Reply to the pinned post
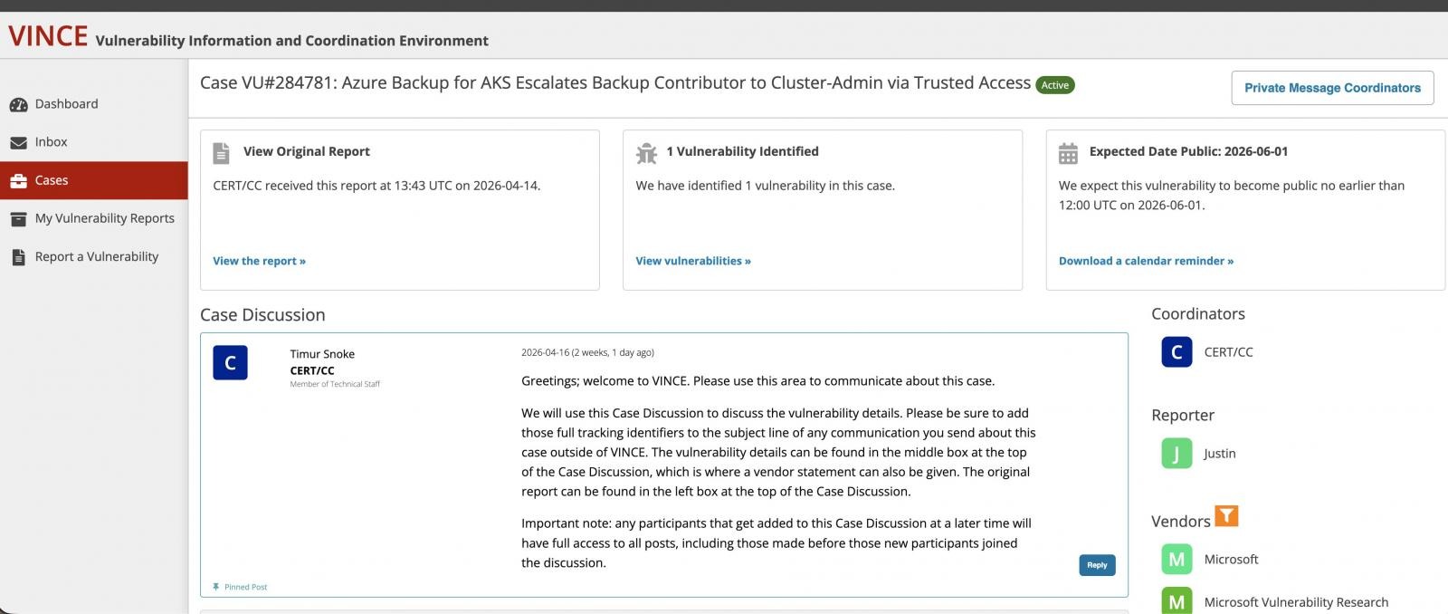The image size is (1448, 614). [x=1097, y=565]
